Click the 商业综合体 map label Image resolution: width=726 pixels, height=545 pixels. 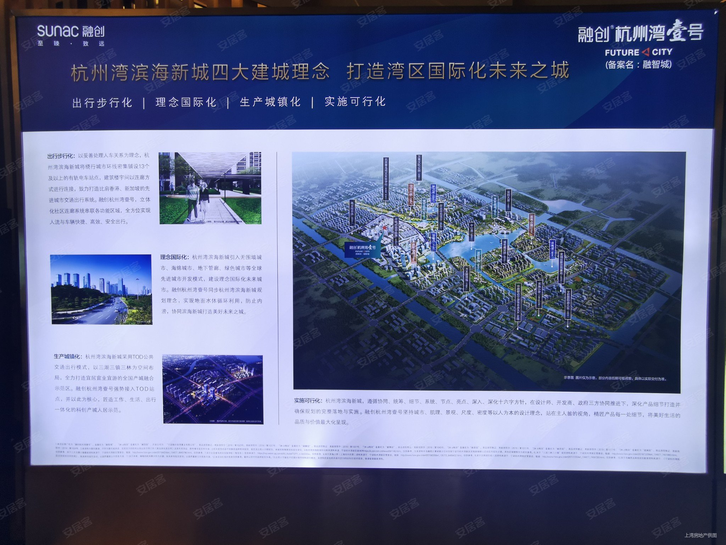(x=352, y=213)
